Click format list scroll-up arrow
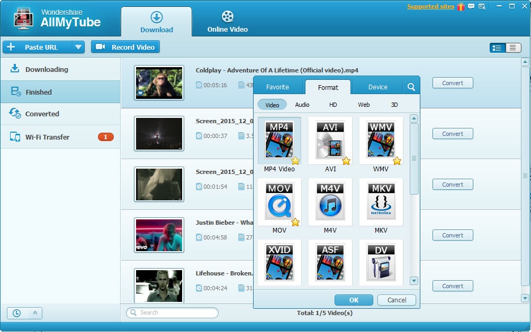Image resolution: width=531 pixels, height=332 pixels. pyautogui.click(x=414, y=118)
